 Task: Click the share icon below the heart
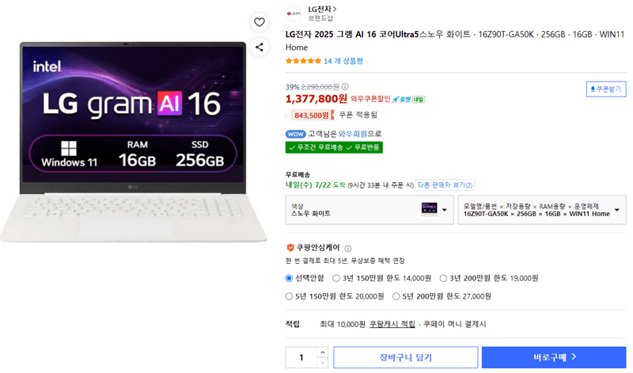pos(260,48)
